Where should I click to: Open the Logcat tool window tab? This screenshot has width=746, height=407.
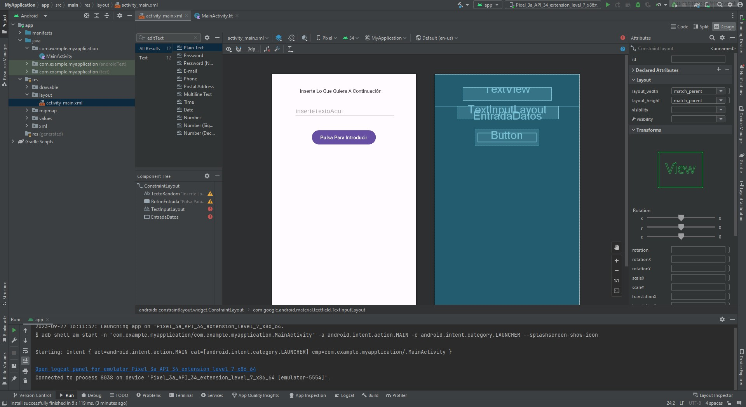344,395
